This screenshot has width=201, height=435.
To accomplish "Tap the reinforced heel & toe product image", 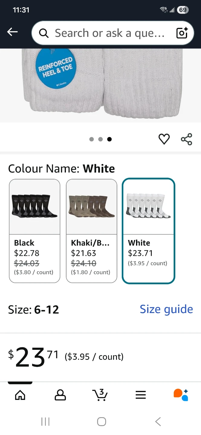I will point(100,85).
